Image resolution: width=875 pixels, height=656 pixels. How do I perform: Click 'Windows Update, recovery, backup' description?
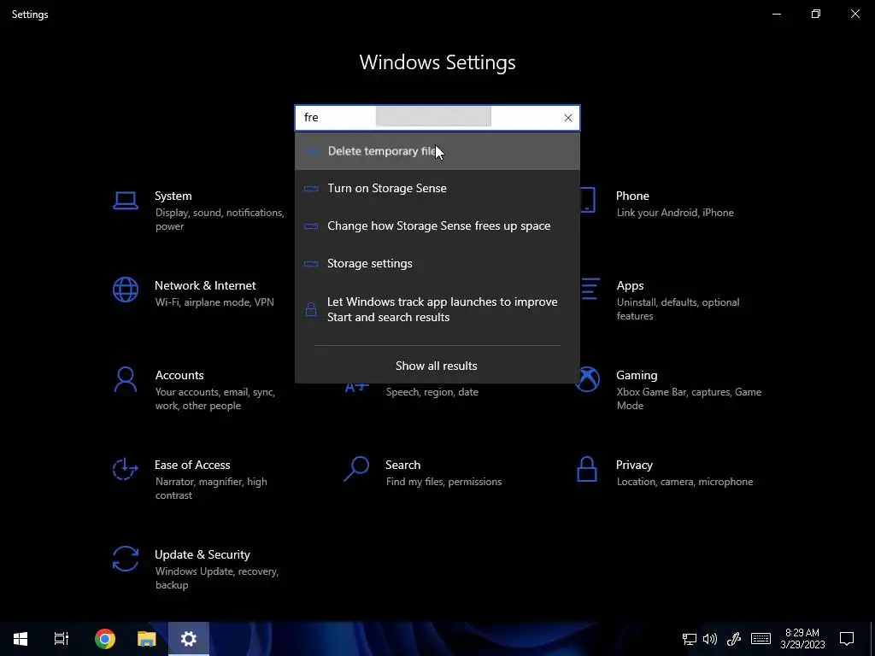point(217,578)
